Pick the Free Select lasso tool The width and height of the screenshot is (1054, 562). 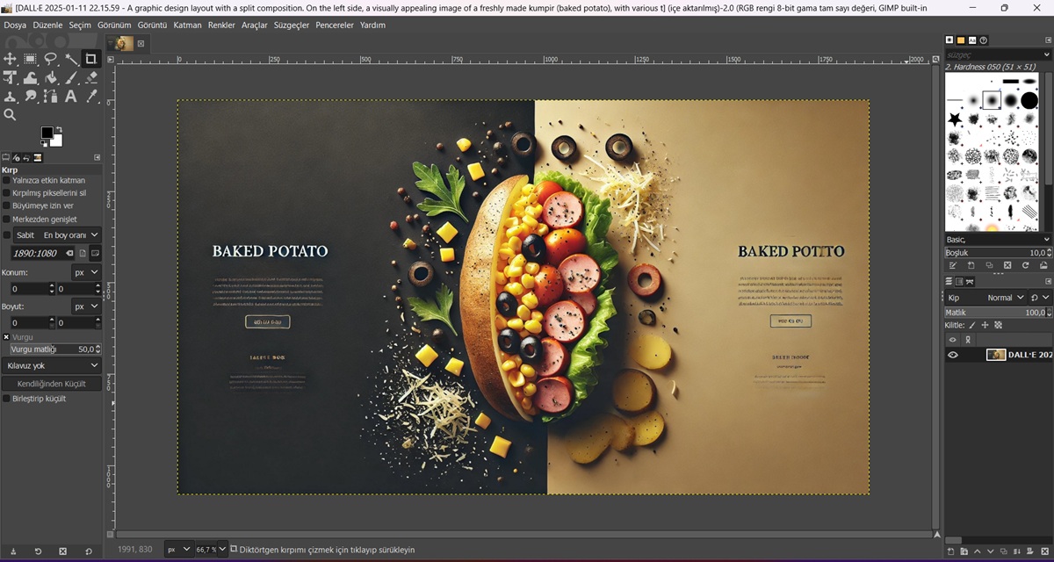click(x=51, y=59)
